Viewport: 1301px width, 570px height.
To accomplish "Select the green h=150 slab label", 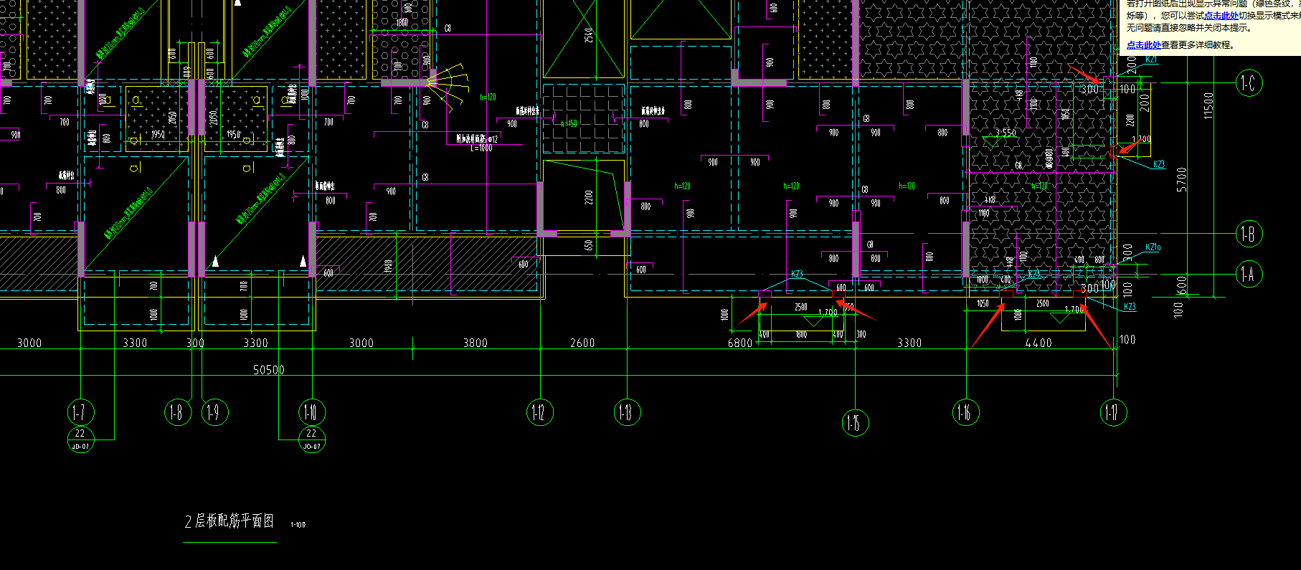I will [568, 123].
